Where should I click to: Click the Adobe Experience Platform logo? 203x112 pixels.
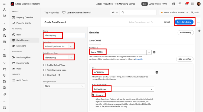[12, 4]
